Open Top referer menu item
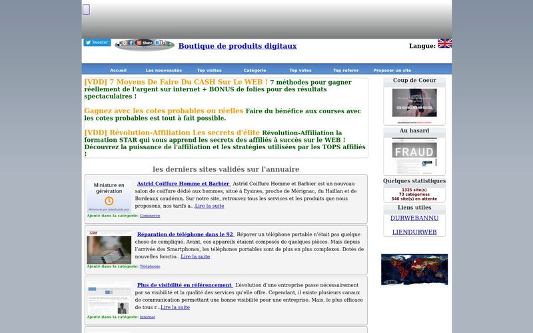Viewport: 533px width, 333px height. tap(346, 71)
